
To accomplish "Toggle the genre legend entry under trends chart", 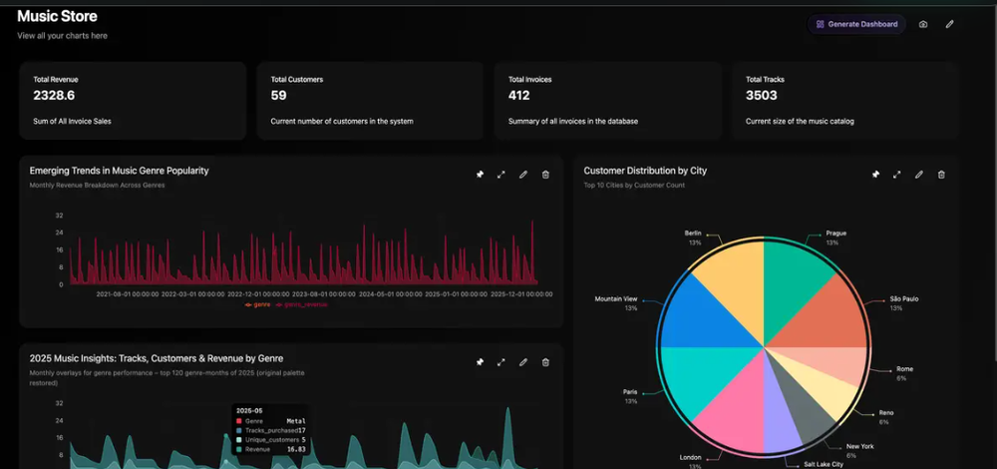I will coord(257,304).
